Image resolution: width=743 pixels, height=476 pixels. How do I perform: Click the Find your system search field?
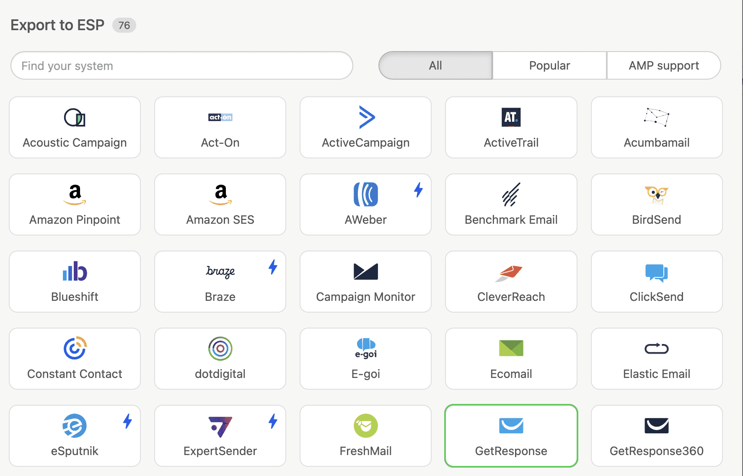pyautogui.click(x=181, y=66)
